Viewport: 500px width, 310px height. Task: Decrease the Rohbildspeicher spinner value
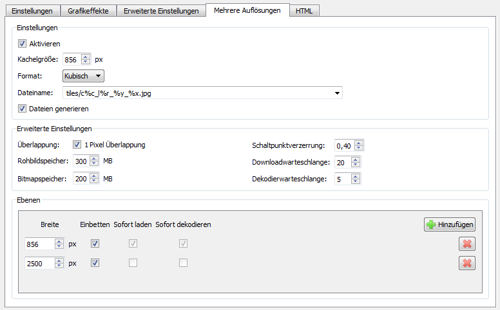[x=95, y=164]
